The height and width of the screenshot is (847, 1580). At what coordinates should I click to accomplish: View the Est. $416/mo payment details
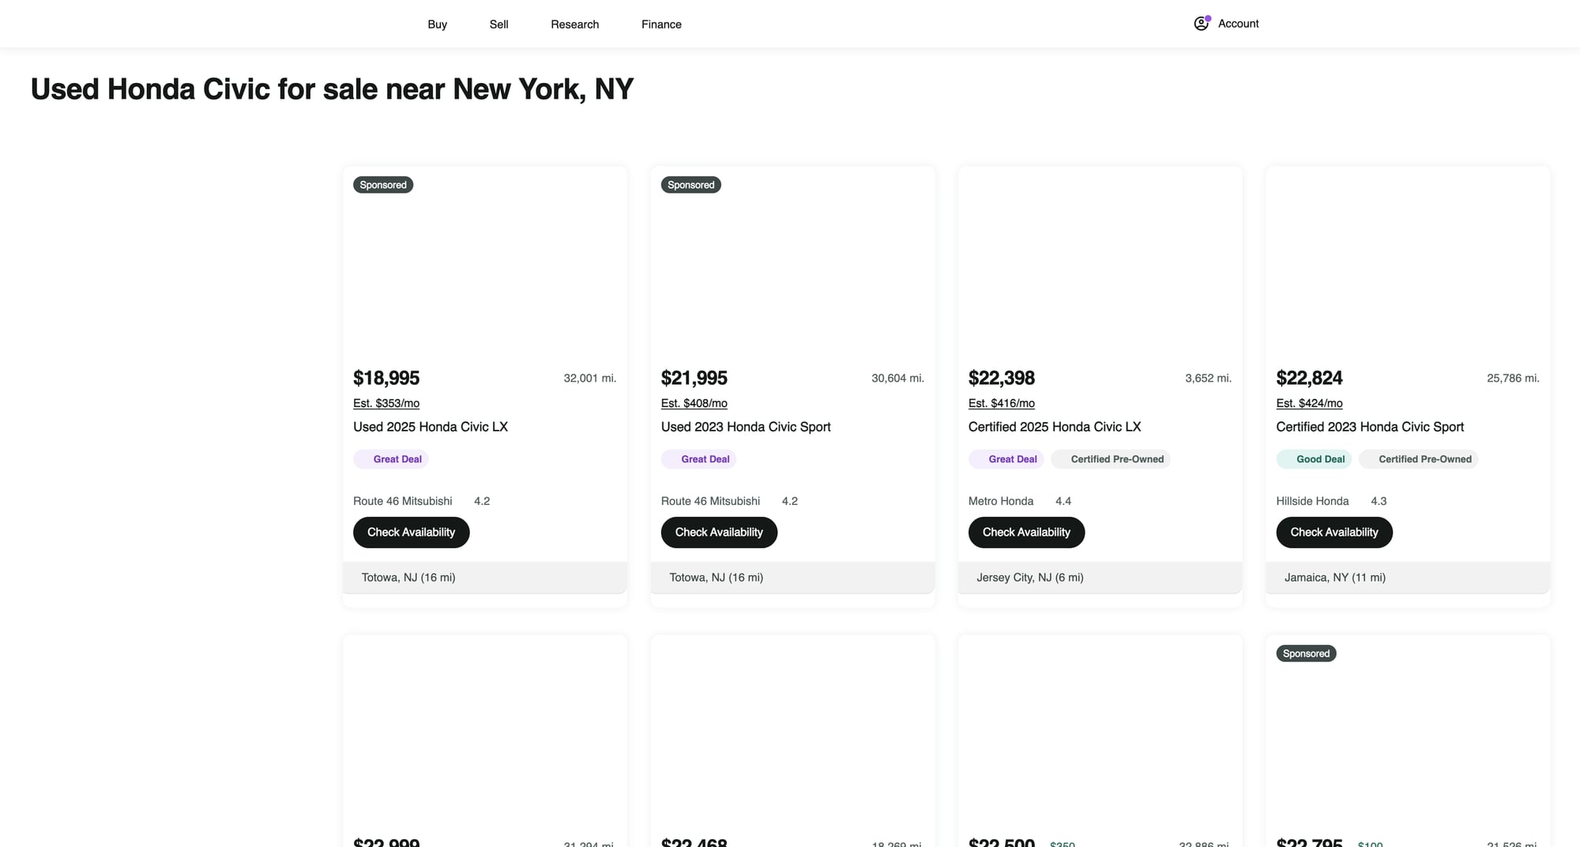click(1001, 403)
